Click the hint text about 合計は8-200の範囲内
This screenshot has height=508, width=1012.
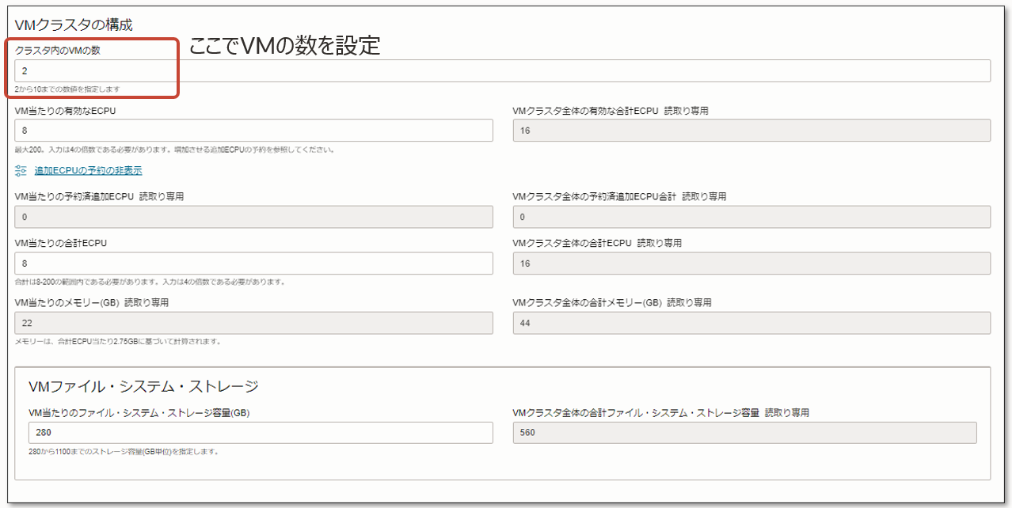150,282
